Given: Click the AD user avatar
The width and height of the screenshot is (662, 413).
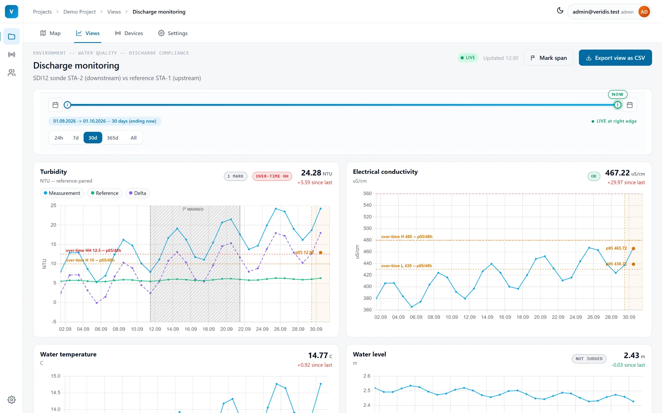Looking at the screenshot, I should point(644,12).
